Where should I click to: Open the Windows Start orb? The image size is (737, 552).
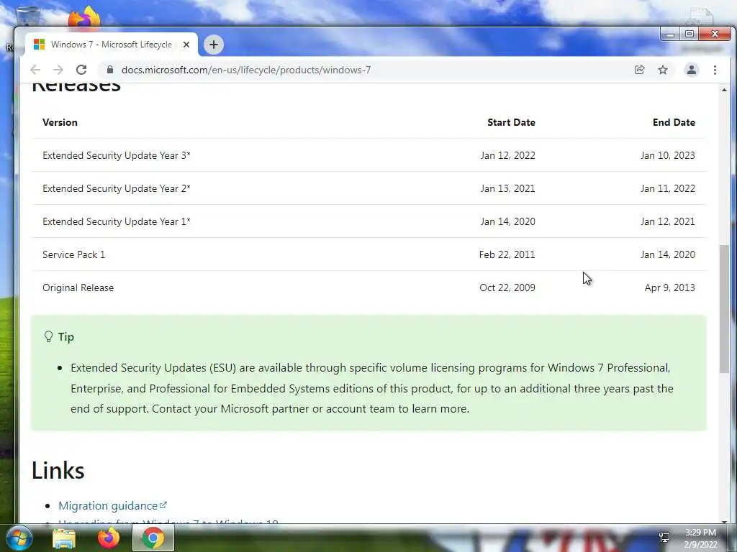[x=19, y=538]
